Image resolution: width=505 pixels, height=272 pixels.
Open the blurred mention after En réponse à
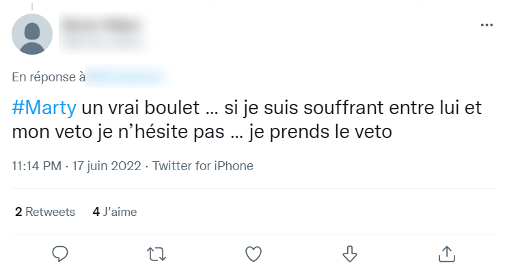tap(126, 77)
